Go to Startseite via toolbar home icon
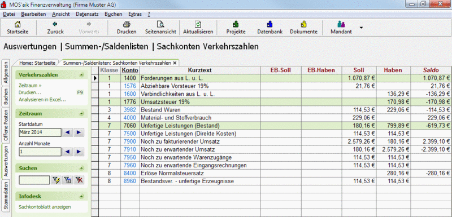 [x=18, y=24]
